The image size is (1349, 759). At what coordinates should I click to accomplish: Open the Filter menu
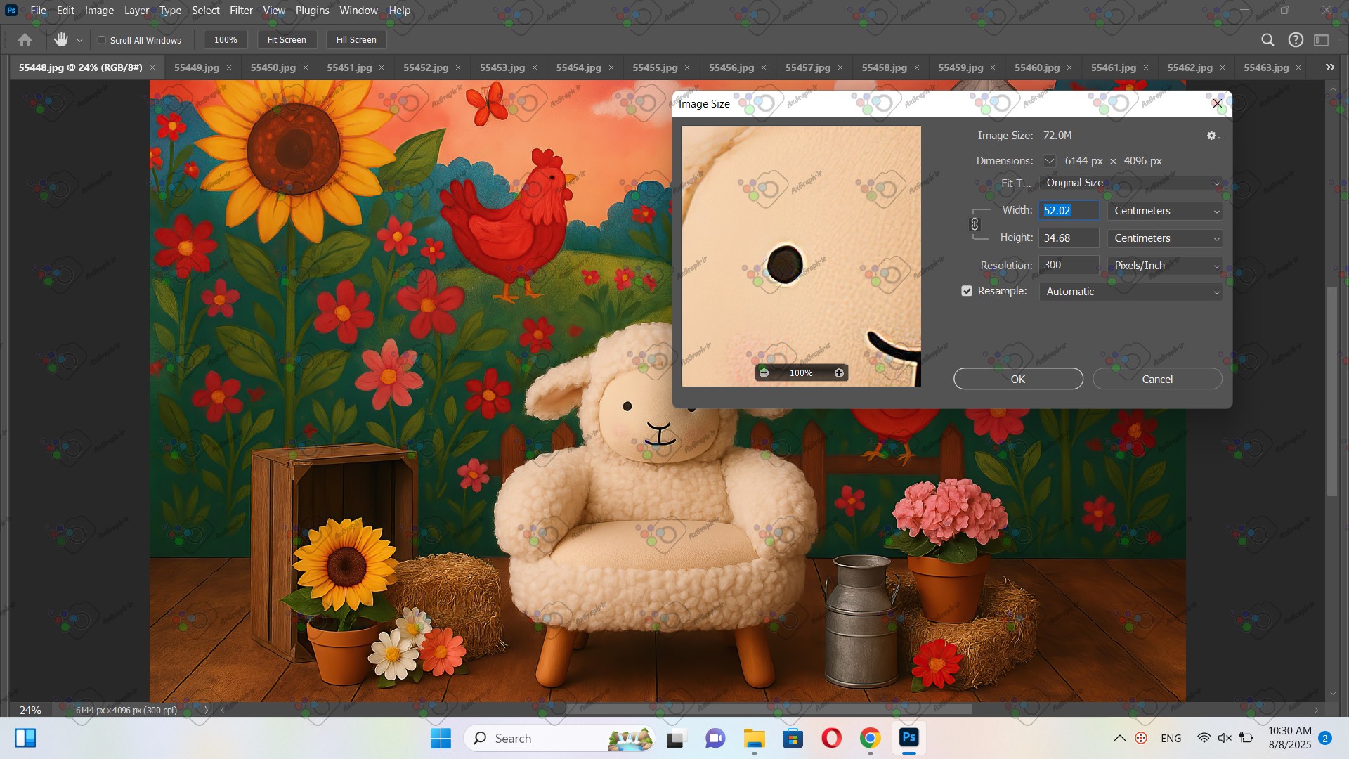click(241, 11)
